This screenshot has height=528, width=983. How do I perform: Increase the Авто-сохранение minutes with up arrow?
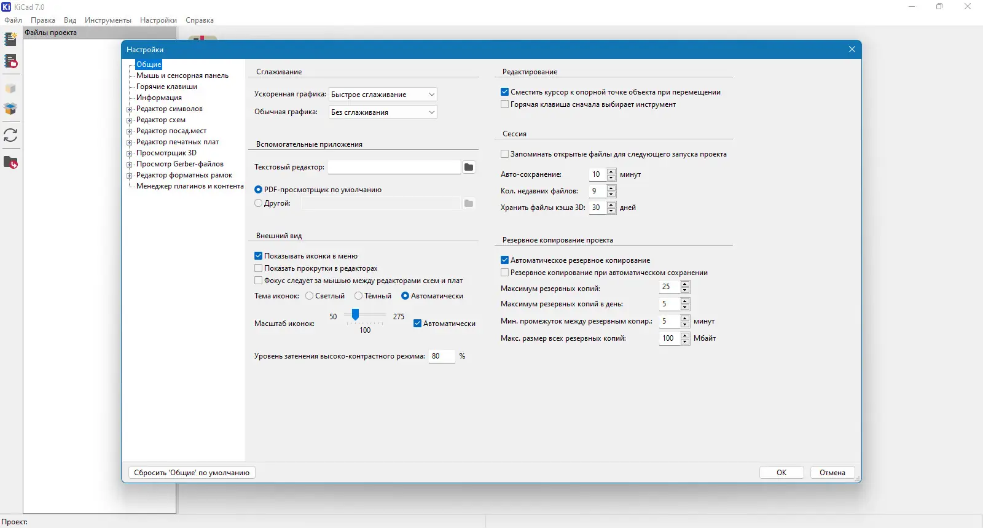[611, 171]
